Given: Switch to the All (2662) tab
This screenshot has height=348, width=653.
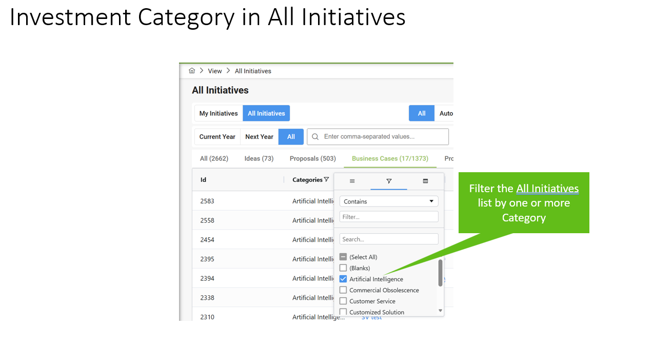Looking at the screenshot, I should point(214,158).
